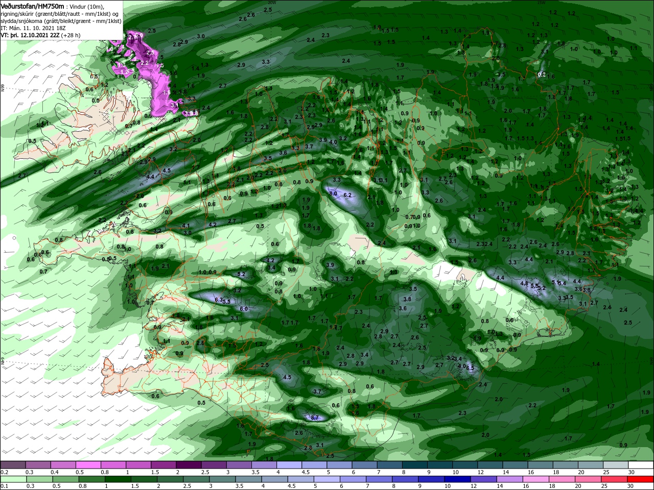The image size is (654, 490).
Task: Click the '20W' longitude label along top edge
Action: click(x=272, y=3)
